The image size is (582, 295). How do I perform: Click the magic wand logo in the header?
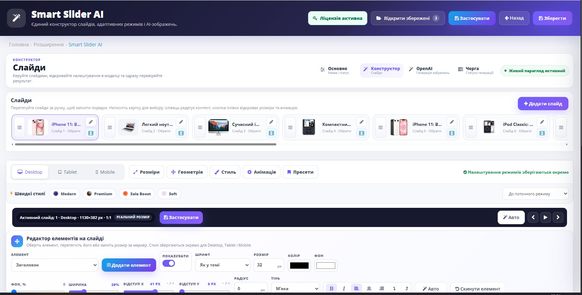(16, 18)
